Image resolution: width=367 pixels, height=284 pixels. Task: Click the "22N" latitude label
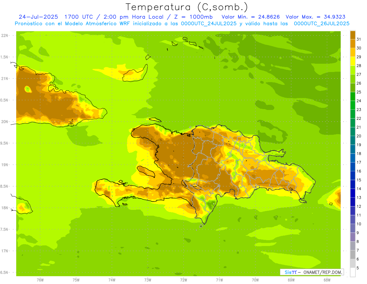[x=5, y=36]
